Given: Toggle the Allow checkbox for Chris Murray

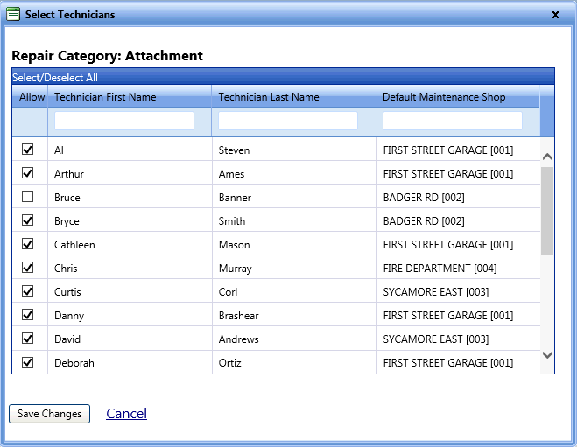Looking at the screenshot, I should pyautogui.click(x=28, y=268).
